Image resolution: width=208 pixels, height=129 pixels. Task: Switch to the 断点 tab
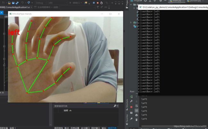point(67,128)
